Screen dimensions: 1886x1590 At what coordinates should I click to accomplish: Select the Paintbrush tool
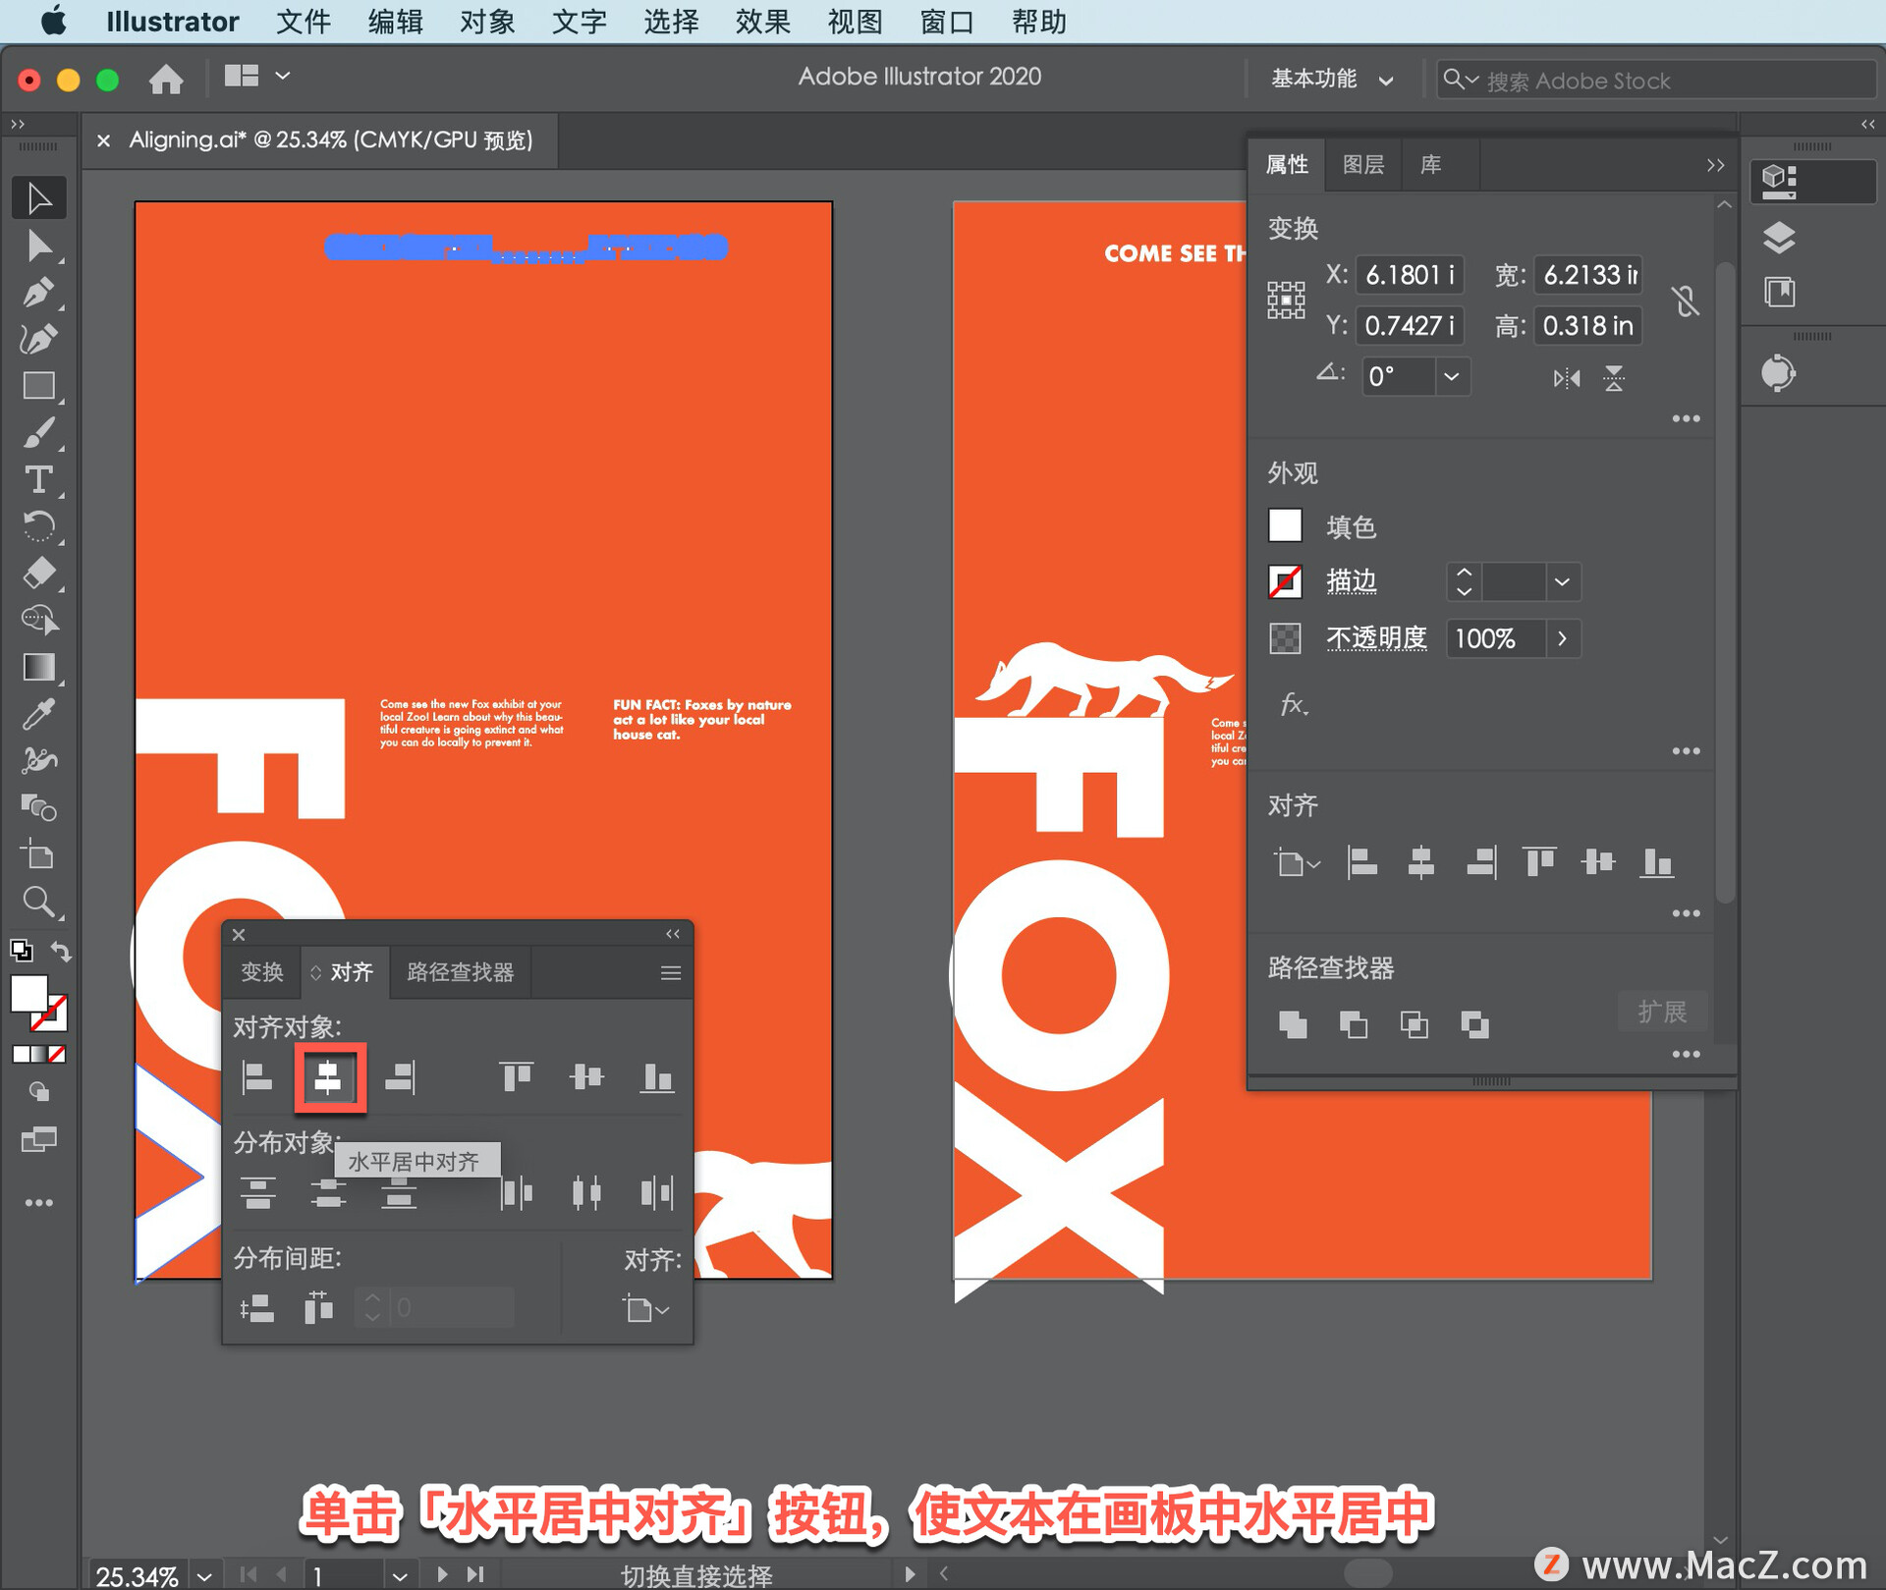coord(38,433)
